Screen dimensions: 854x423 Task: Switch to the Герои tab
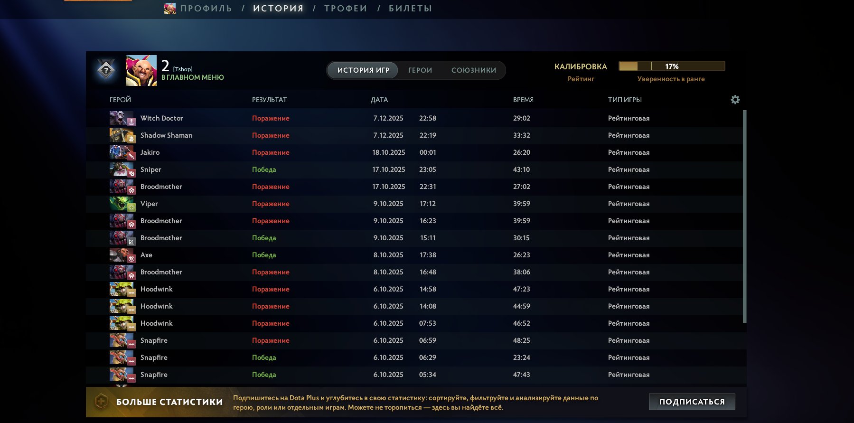pyautogui.click(x=420, y=70)
